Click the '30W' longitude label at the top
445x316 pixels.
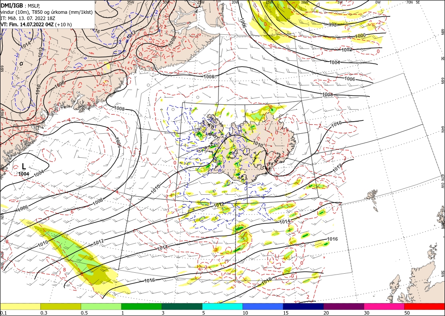166,2
